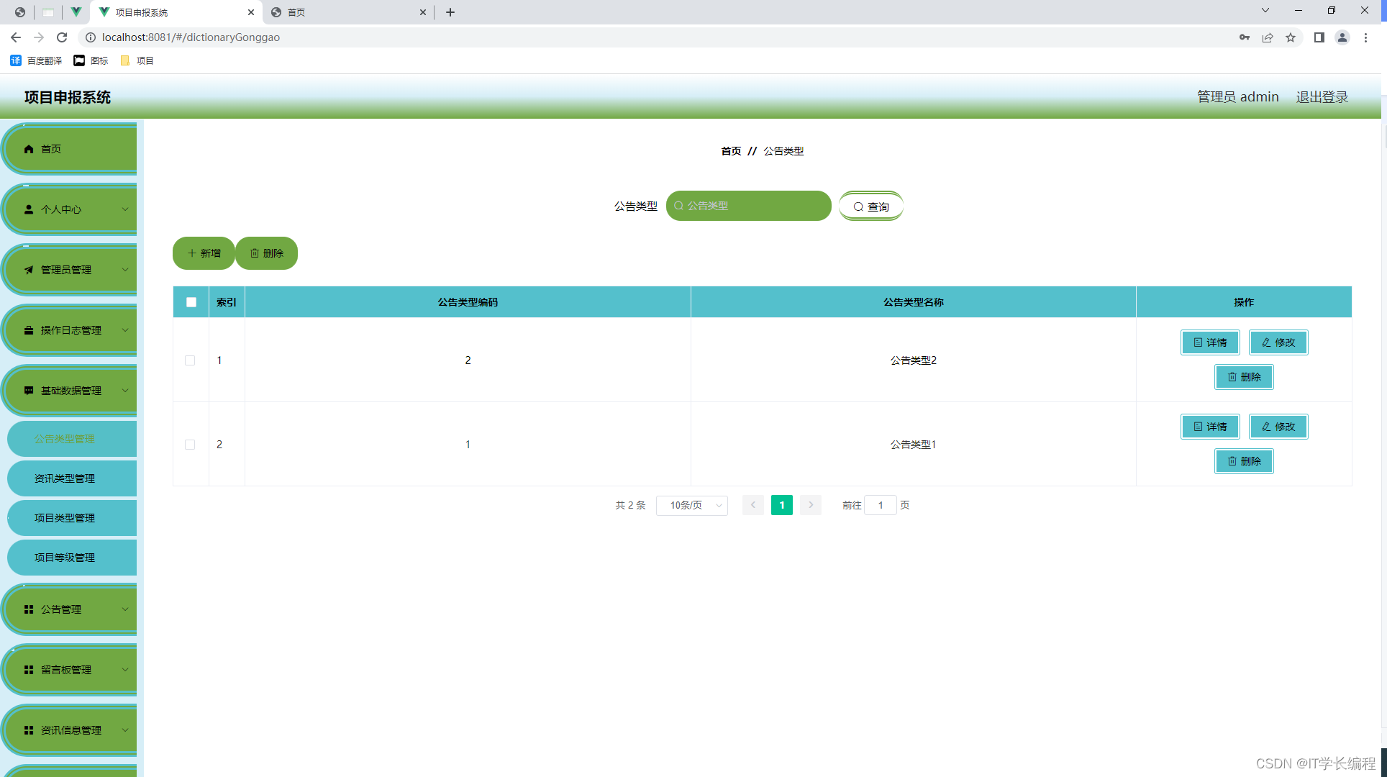Collapse the 基础数据管理 menu chevron
1387x777 pixels.
[x=125, y=391]
